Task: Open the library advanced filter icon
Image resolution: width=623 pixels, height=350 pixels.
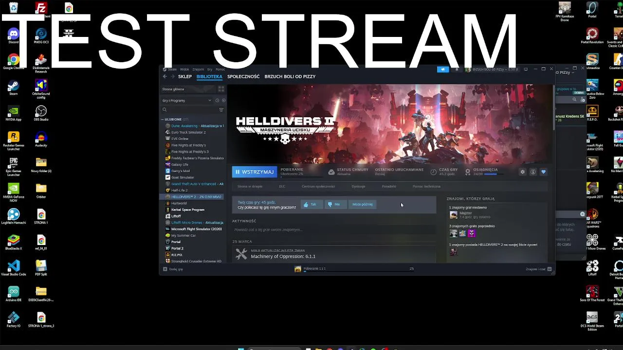Action: [221, 110]
